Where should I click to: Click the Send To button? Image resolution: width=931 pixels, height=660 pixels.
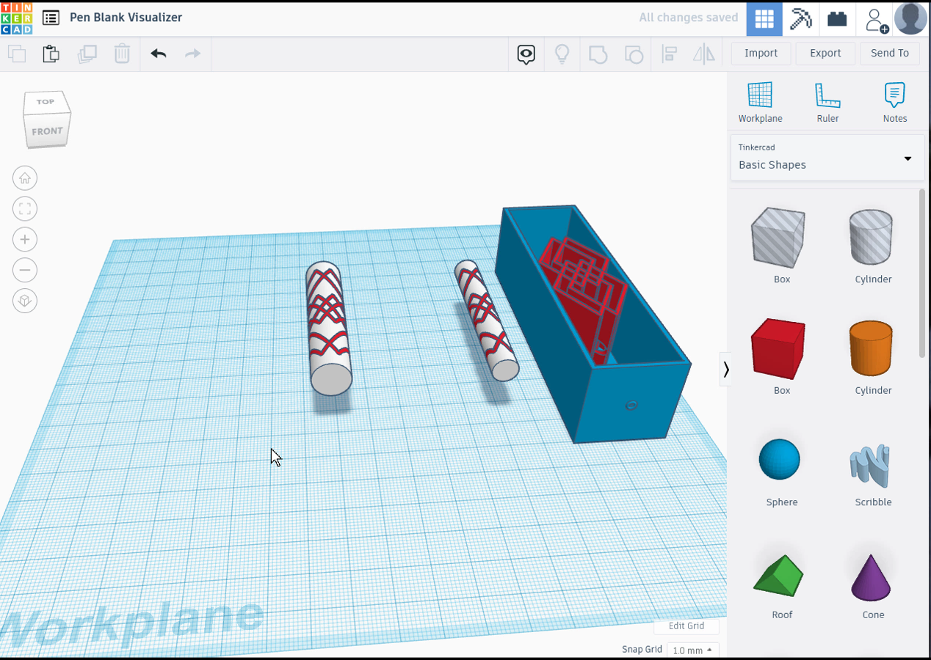coord(890,54)
